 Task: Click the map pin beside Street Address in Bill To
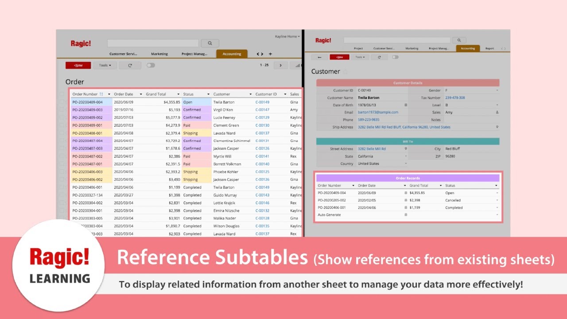point(405,148)
